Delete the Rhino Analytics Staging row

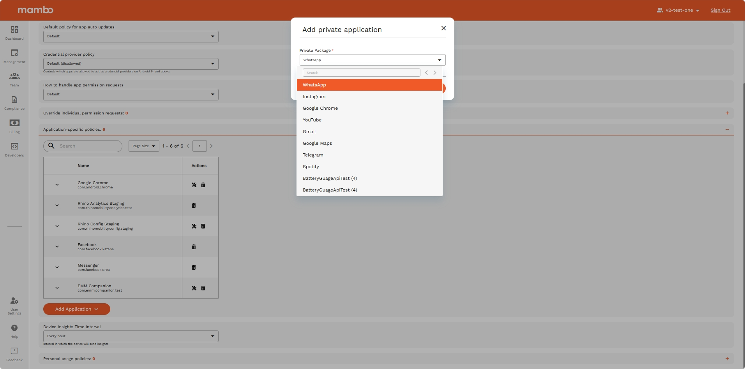[x=194, y=206]
